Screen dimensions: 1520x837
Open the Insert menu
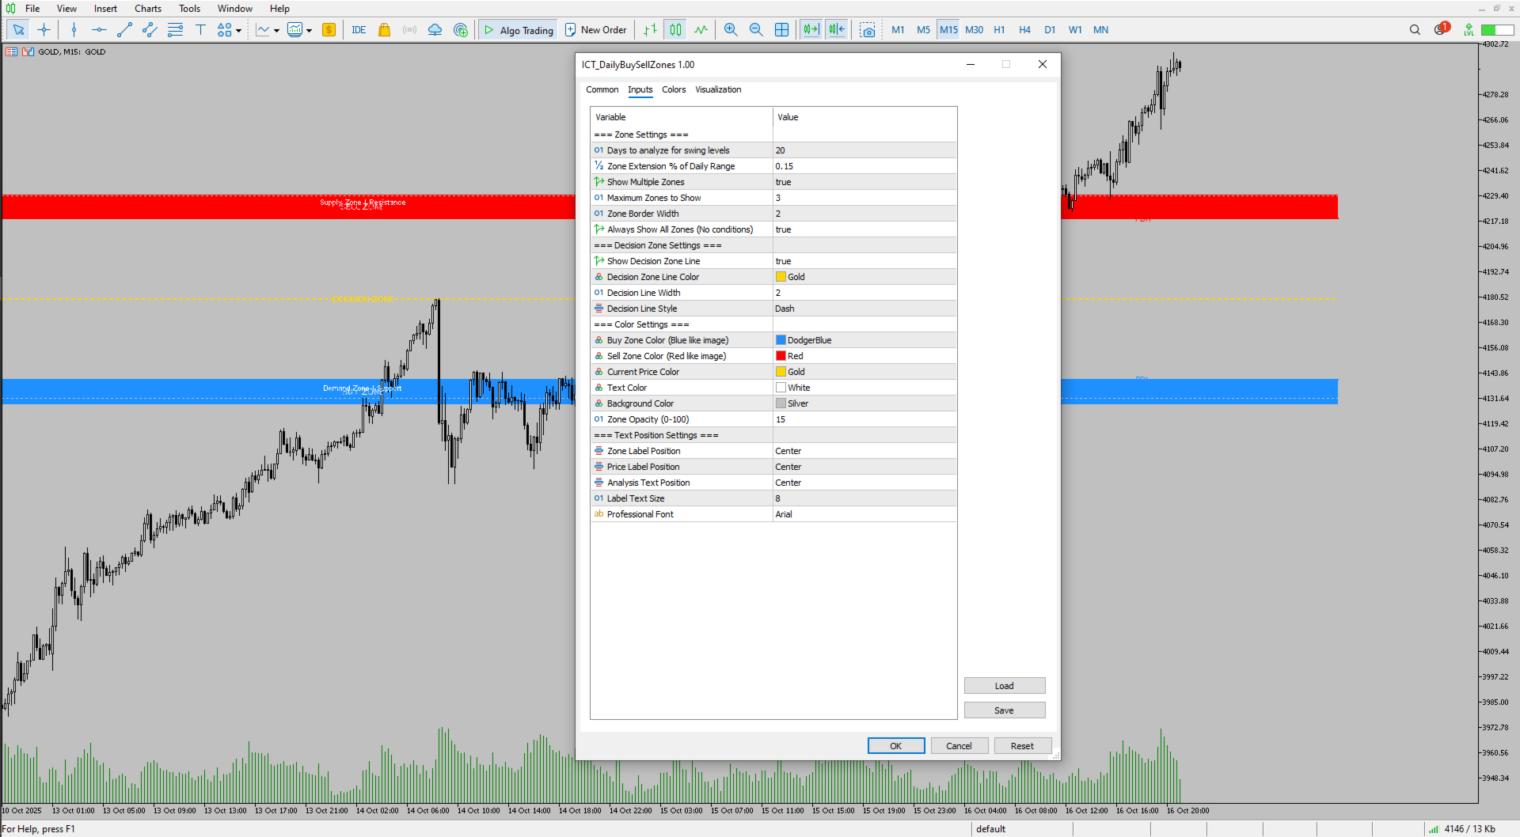(x=105, y=9)
